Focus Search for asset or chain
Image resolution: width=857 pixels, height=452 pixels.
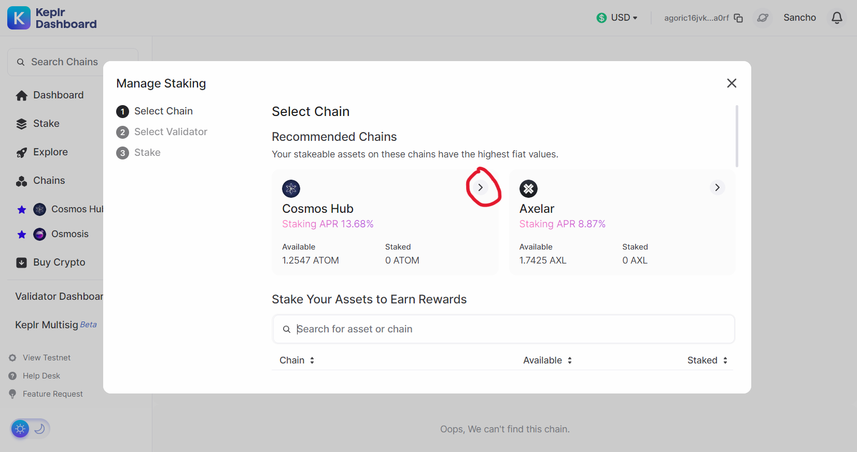click(503, 329)
